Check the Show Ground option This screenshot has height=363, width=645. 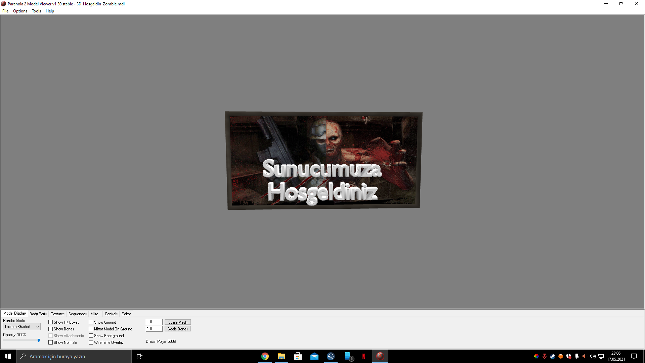click(x=91, y=322)
